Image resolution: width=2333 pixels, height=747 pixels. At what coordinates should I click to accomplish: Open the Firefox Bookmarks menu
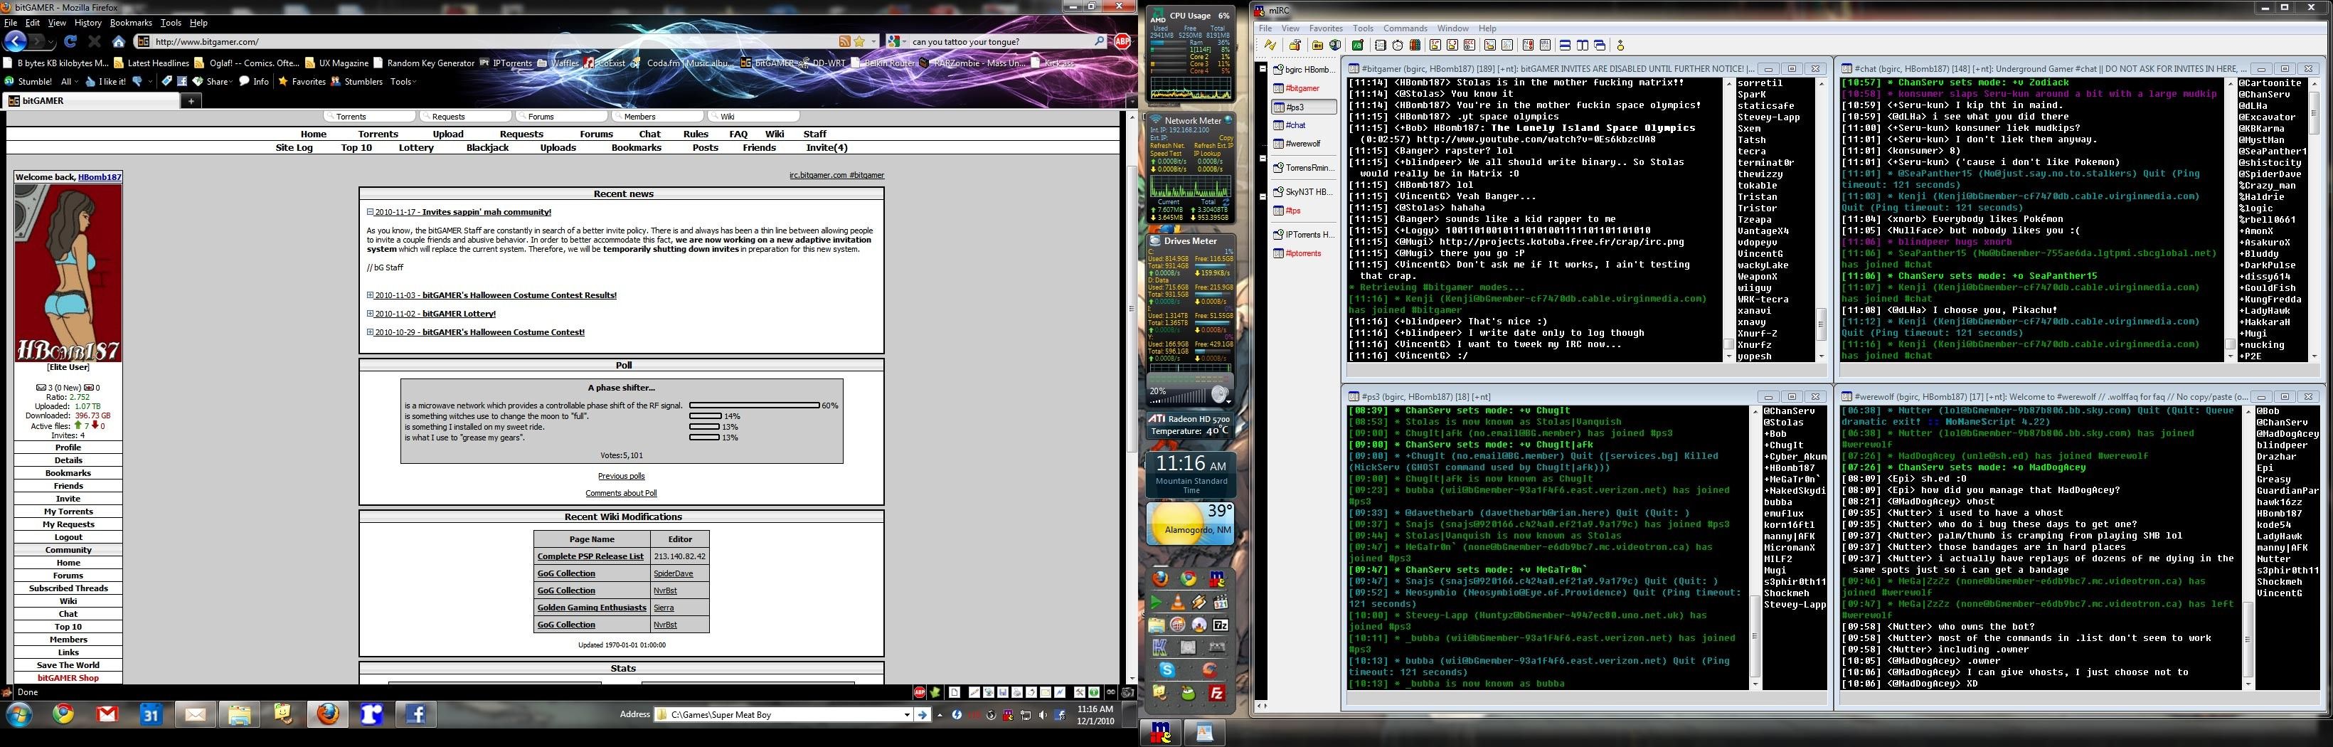pos(130,23)
